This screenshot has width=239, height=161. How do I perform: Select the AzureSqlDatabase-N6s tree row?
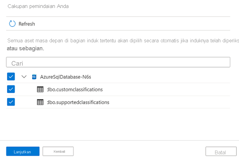click(x=118, y=77)
